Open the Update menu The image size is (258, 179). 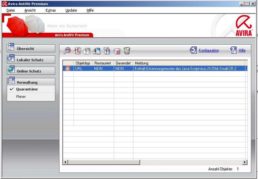pyautogui.click(x=71, y=10)
